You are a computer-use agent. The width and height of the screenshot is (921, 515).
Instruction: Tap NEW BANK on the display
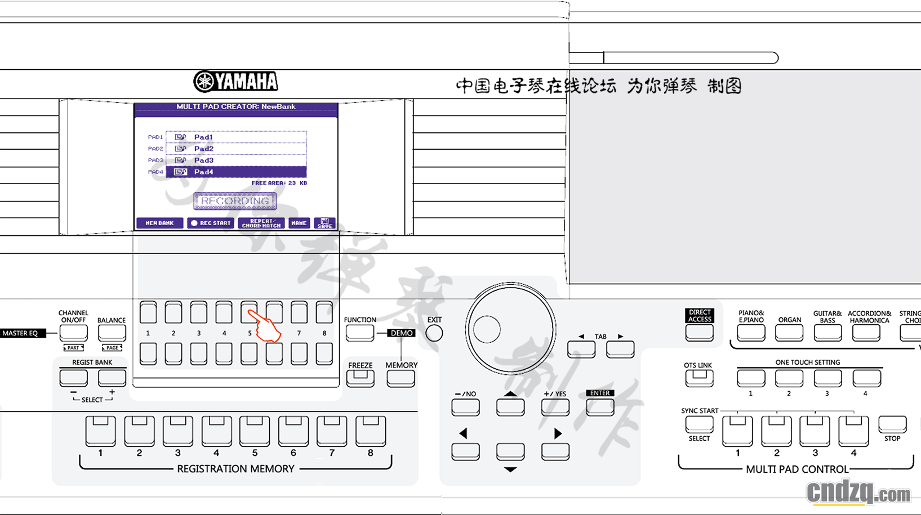(x=160, y=223)
